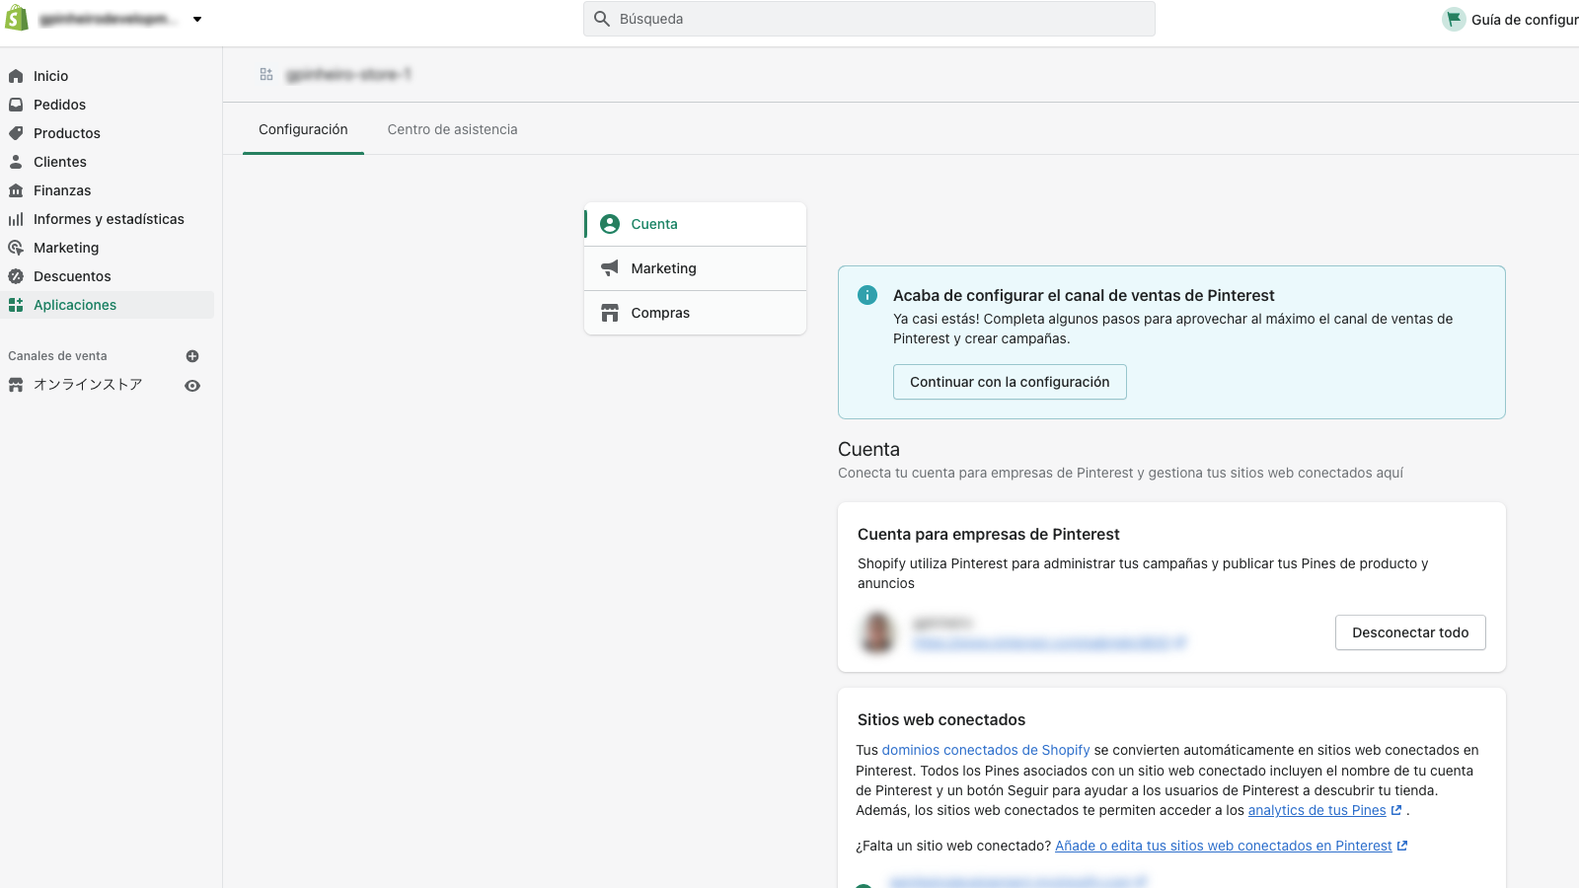Click Desconectar todo button
This screenshot has height=888, width=1579.
click(x=1410, y=632)
